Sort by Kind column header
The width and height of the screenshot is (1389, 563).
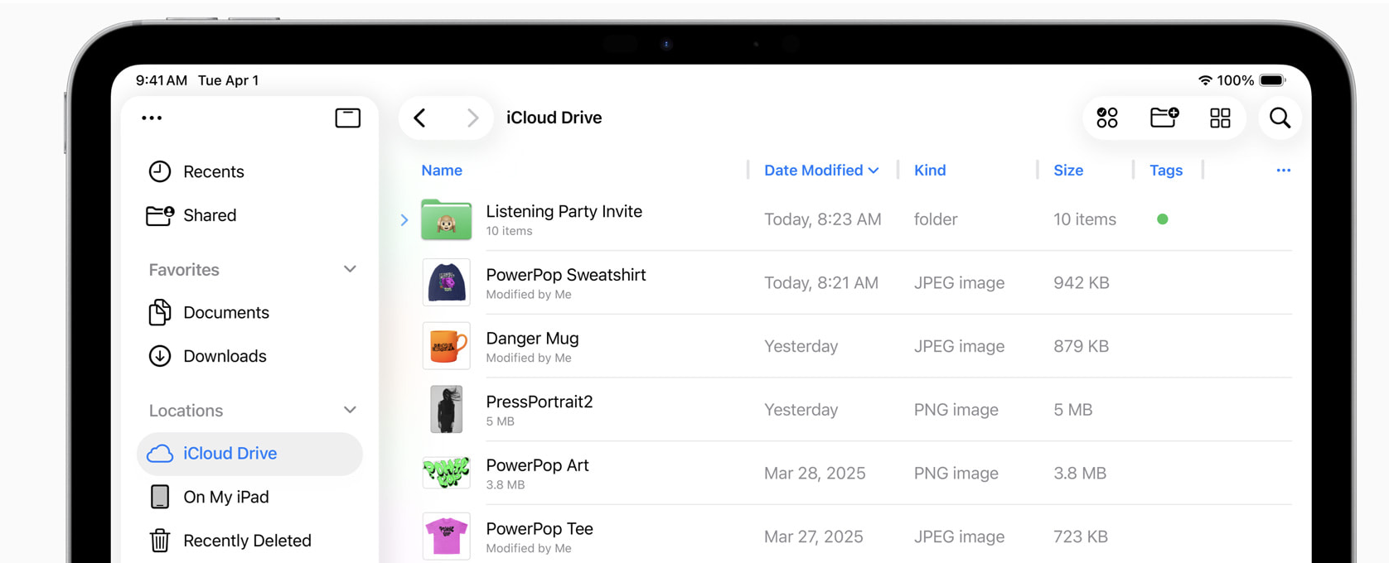[930, 170]
